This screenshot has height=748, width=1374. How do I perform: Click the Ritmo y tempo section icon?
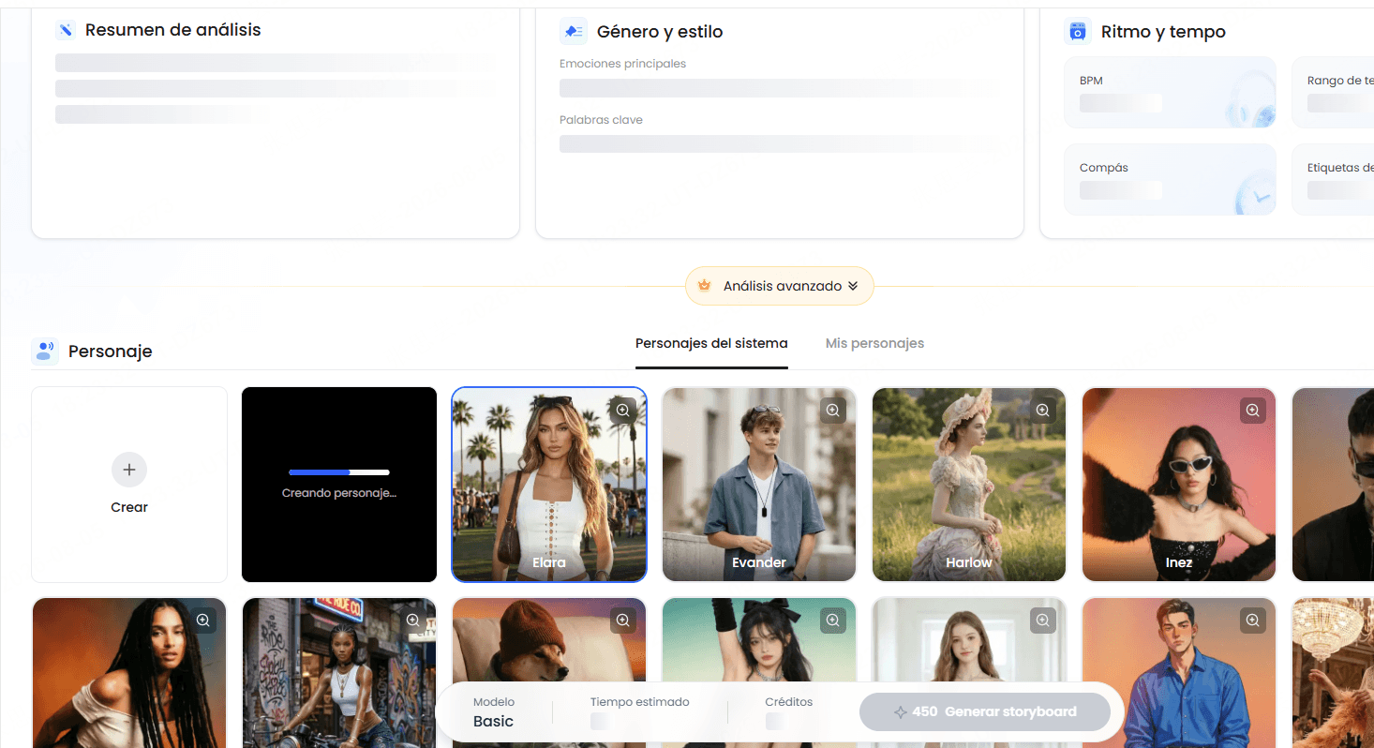tap(1078, 31)
